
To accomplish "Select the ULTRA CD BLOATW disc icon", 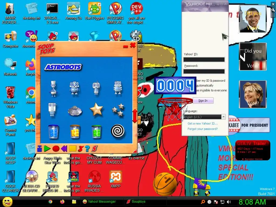I will pyautogui.click(x=32, y=181).
